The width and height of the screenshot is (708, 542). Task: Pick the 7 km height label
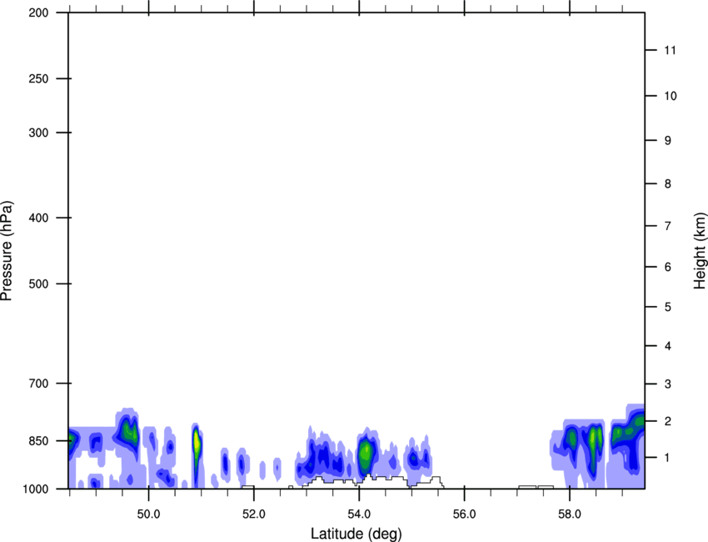coord(667,226)
